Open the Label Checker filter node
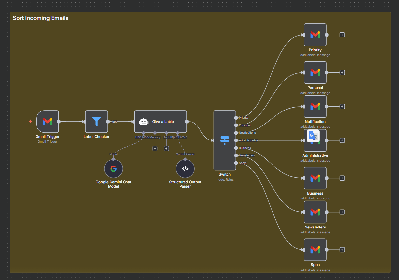Image resolution: width=399 pixels, height=280 pixels. (96, 122)
